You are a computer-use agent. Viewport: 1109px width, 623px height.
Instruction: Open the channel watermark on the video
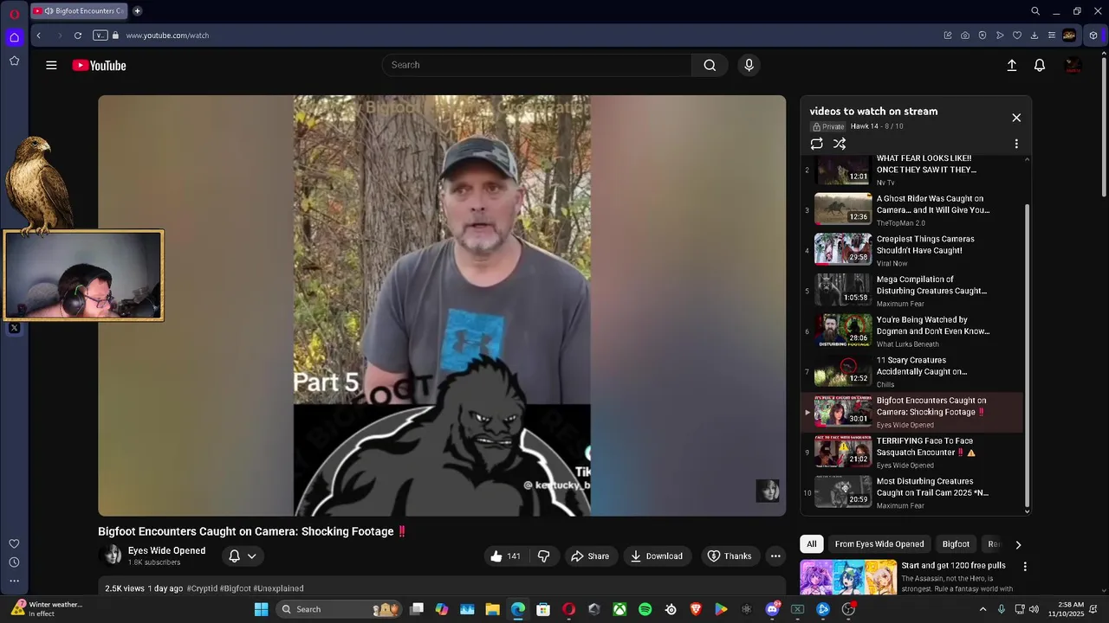pyautogui.click(x=768, y=490)
